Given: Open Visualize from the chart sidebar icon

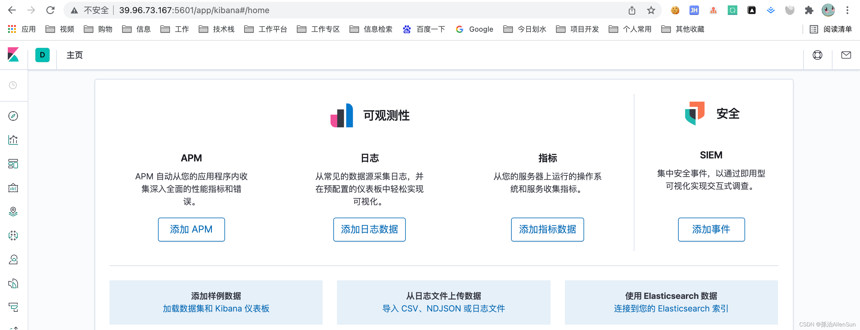Looking at the screenshot, I should click(13, 140).
